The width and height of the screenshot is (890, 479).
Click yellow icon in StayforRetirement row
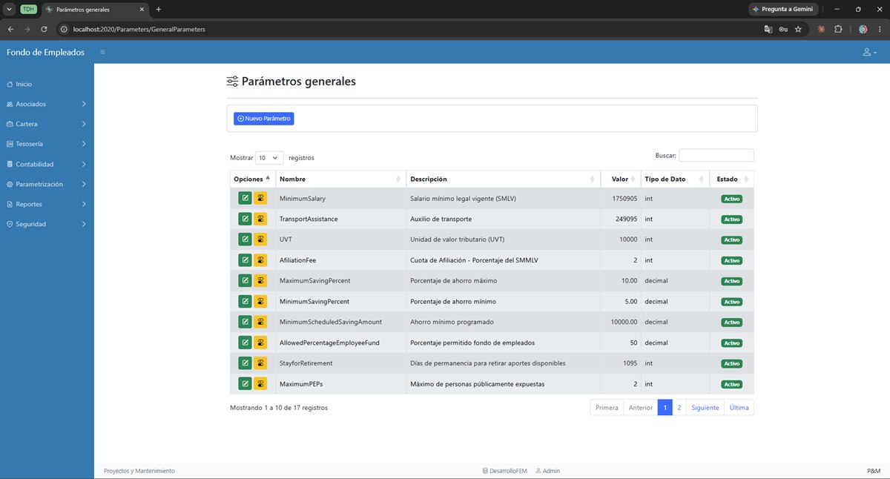[x=260, y=363]
